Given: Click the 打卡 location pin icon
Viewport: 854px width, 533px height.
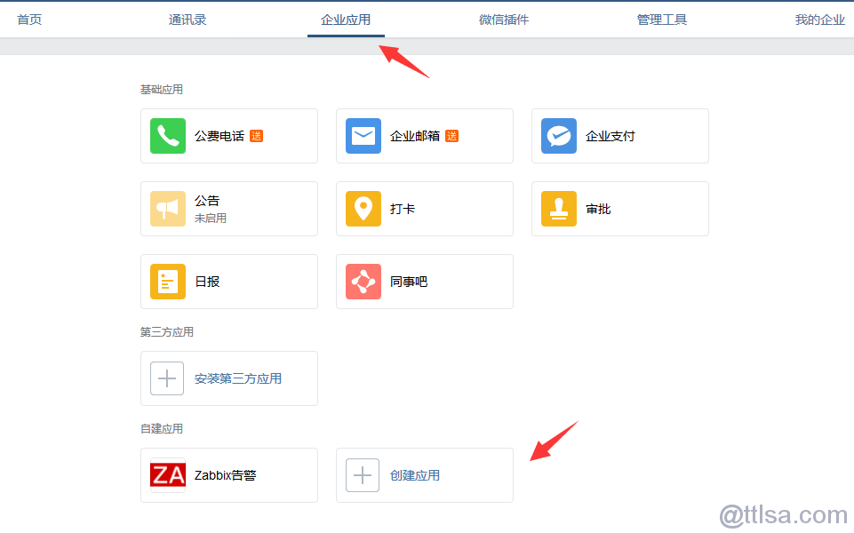Looking at the screenshot, I should 363,209.
